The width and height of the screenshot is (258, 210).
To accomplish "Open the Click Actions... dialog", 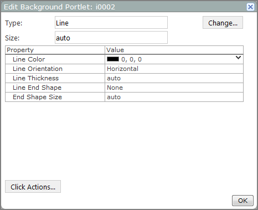I will [x=33, y=187].
